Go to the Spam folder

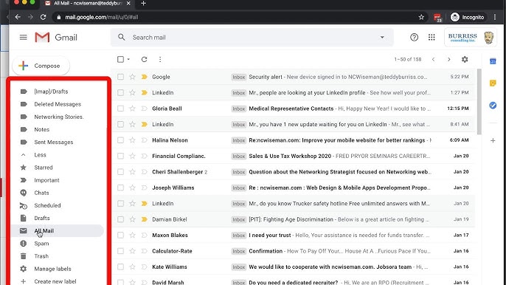41,244
